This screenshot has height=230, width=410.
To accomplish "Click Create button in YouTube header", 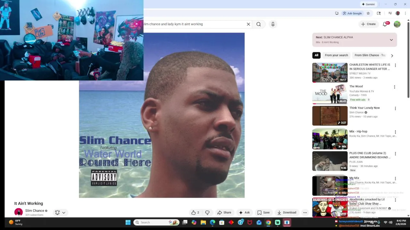I will [x=368, y=24].
